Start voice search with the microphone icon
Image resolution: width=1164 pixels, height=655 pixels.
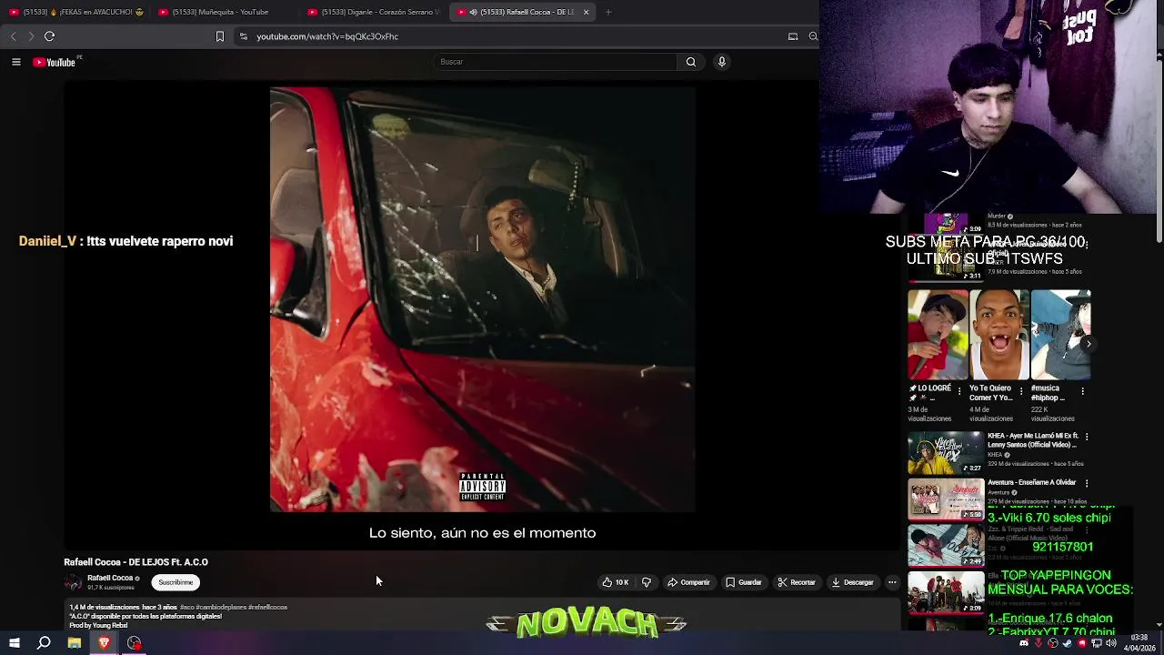click(722, 62)
